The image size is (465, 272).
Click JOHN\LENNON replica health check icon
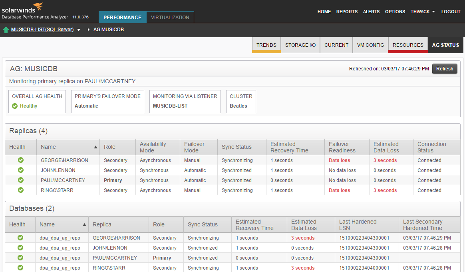tap(21, 170)
